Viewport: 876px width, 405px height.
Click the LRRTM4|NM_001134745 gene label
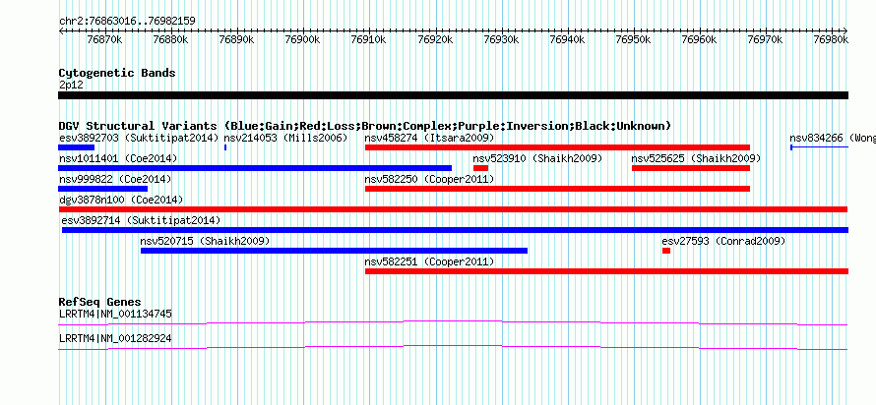pyautogui.click(x=115, y=314)
